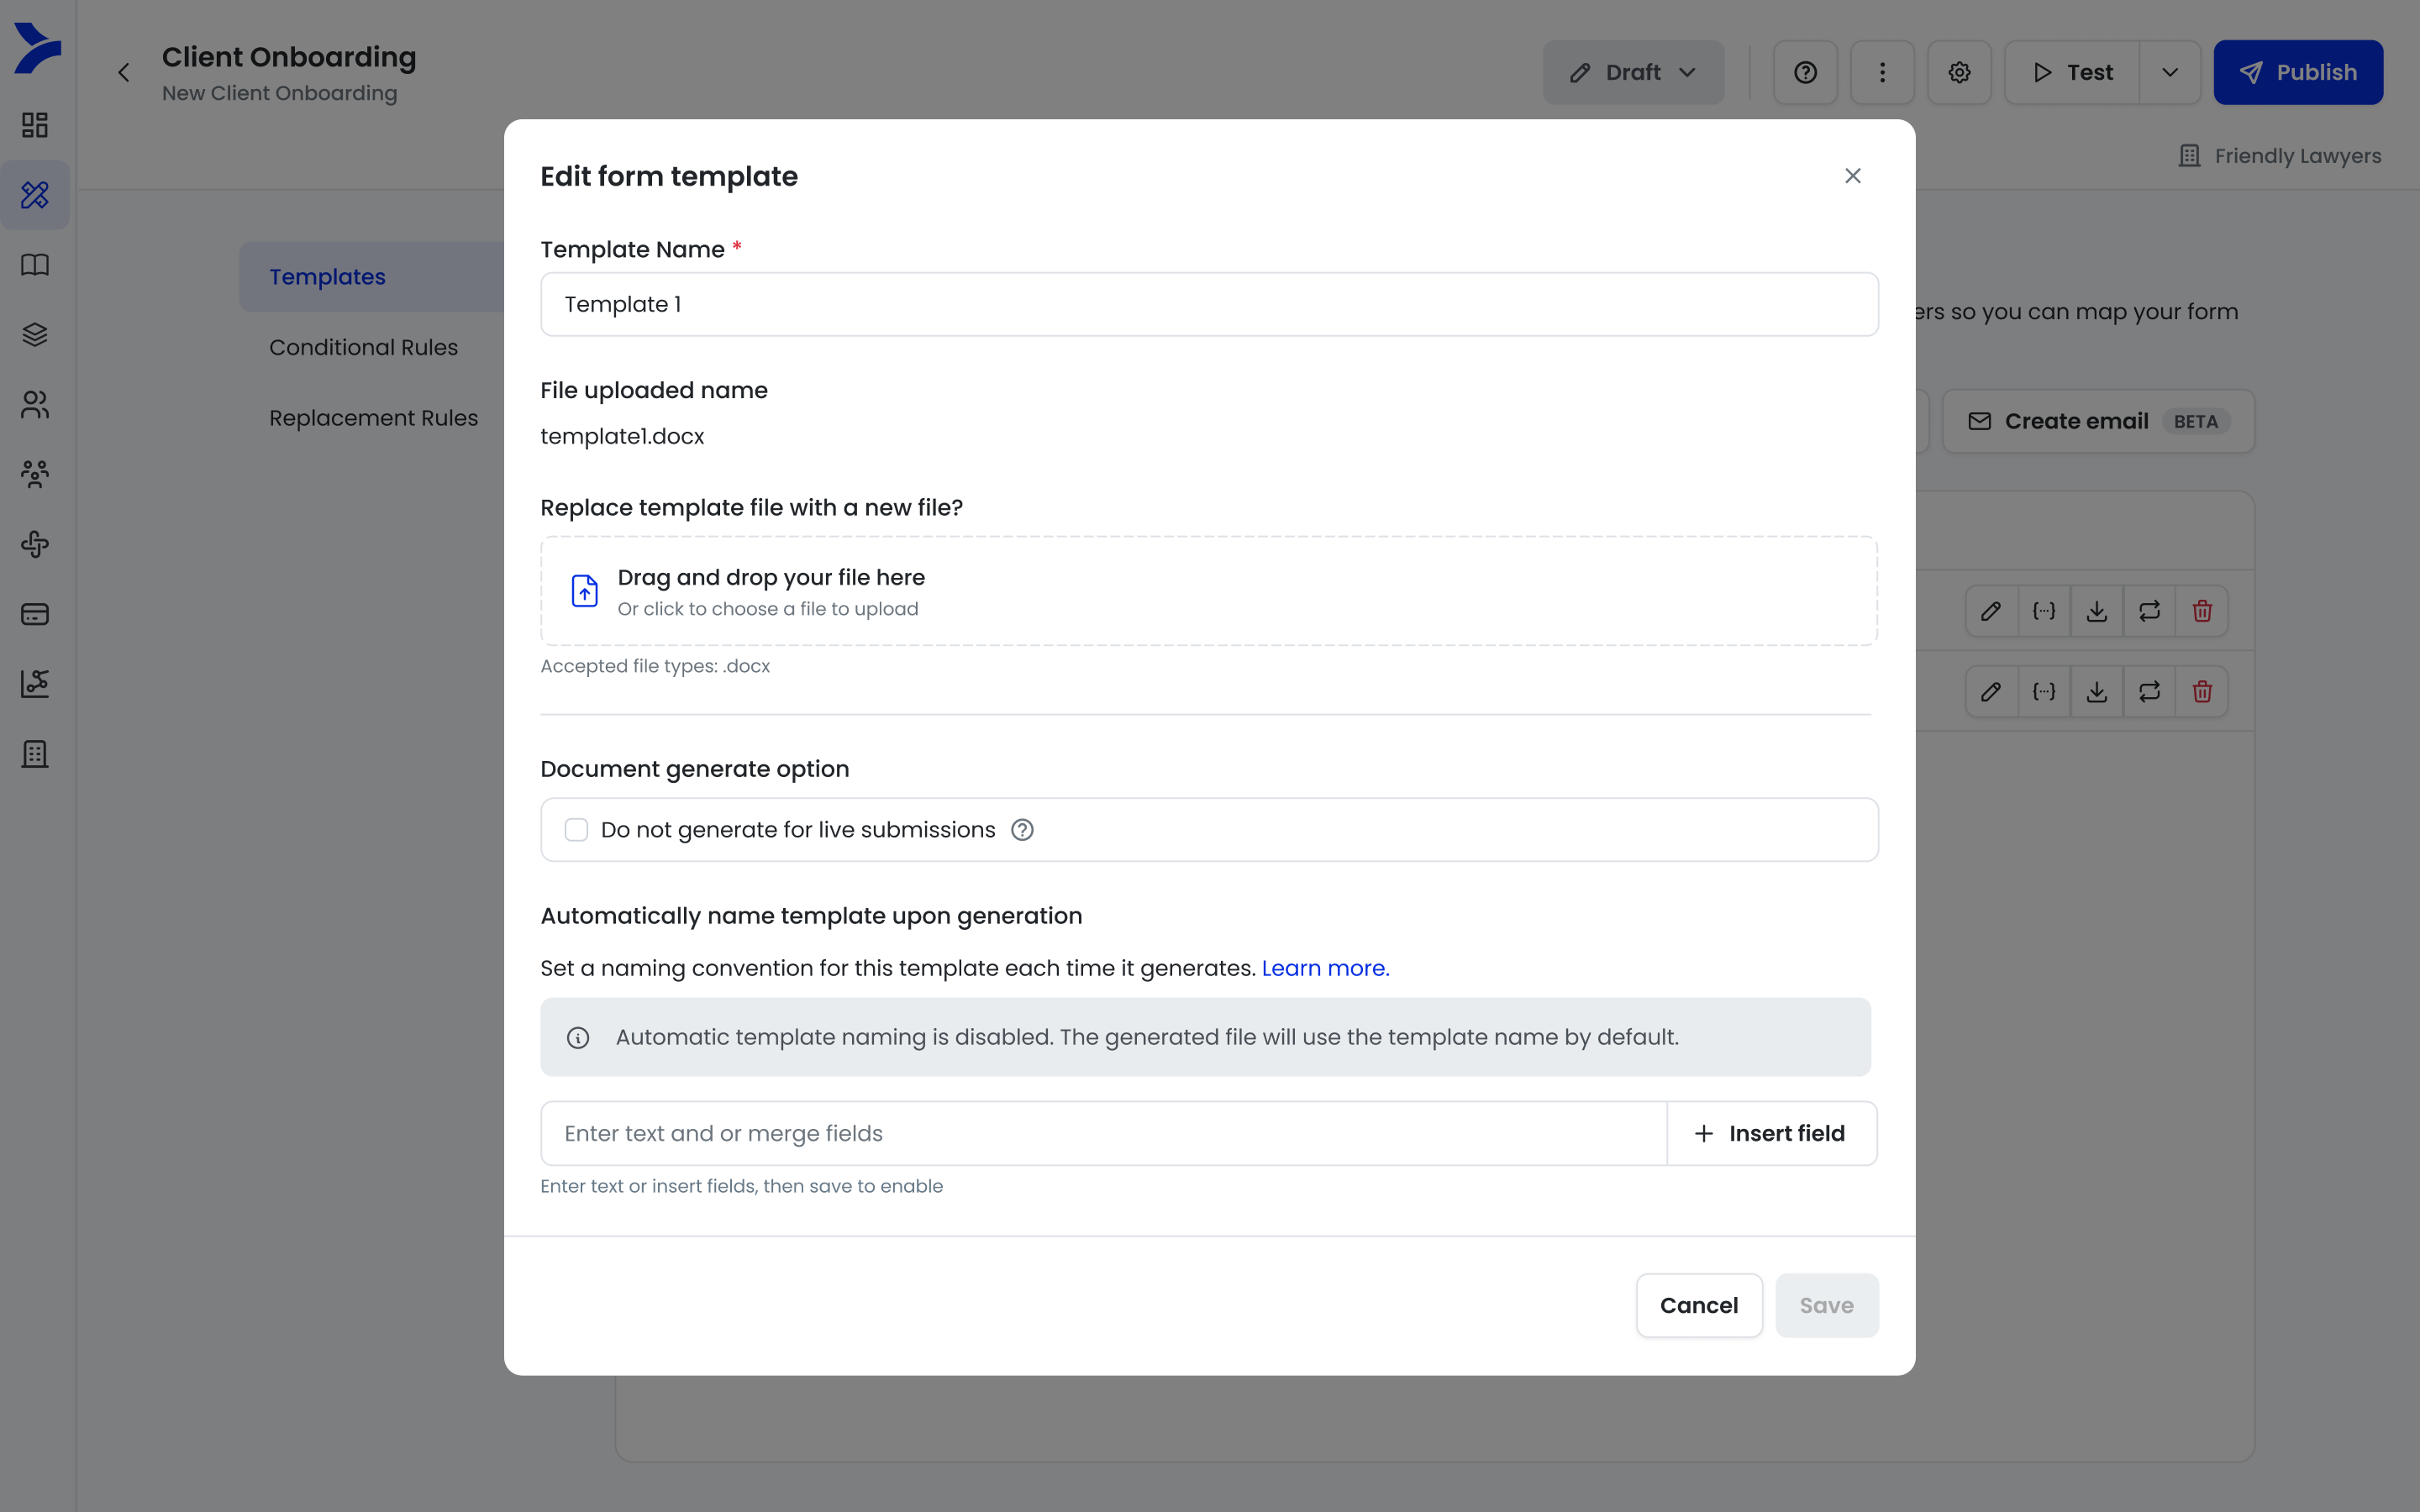Select the Conditional Rules tab
Viewport: 2420px width, 1512px height.
(363, 347)
